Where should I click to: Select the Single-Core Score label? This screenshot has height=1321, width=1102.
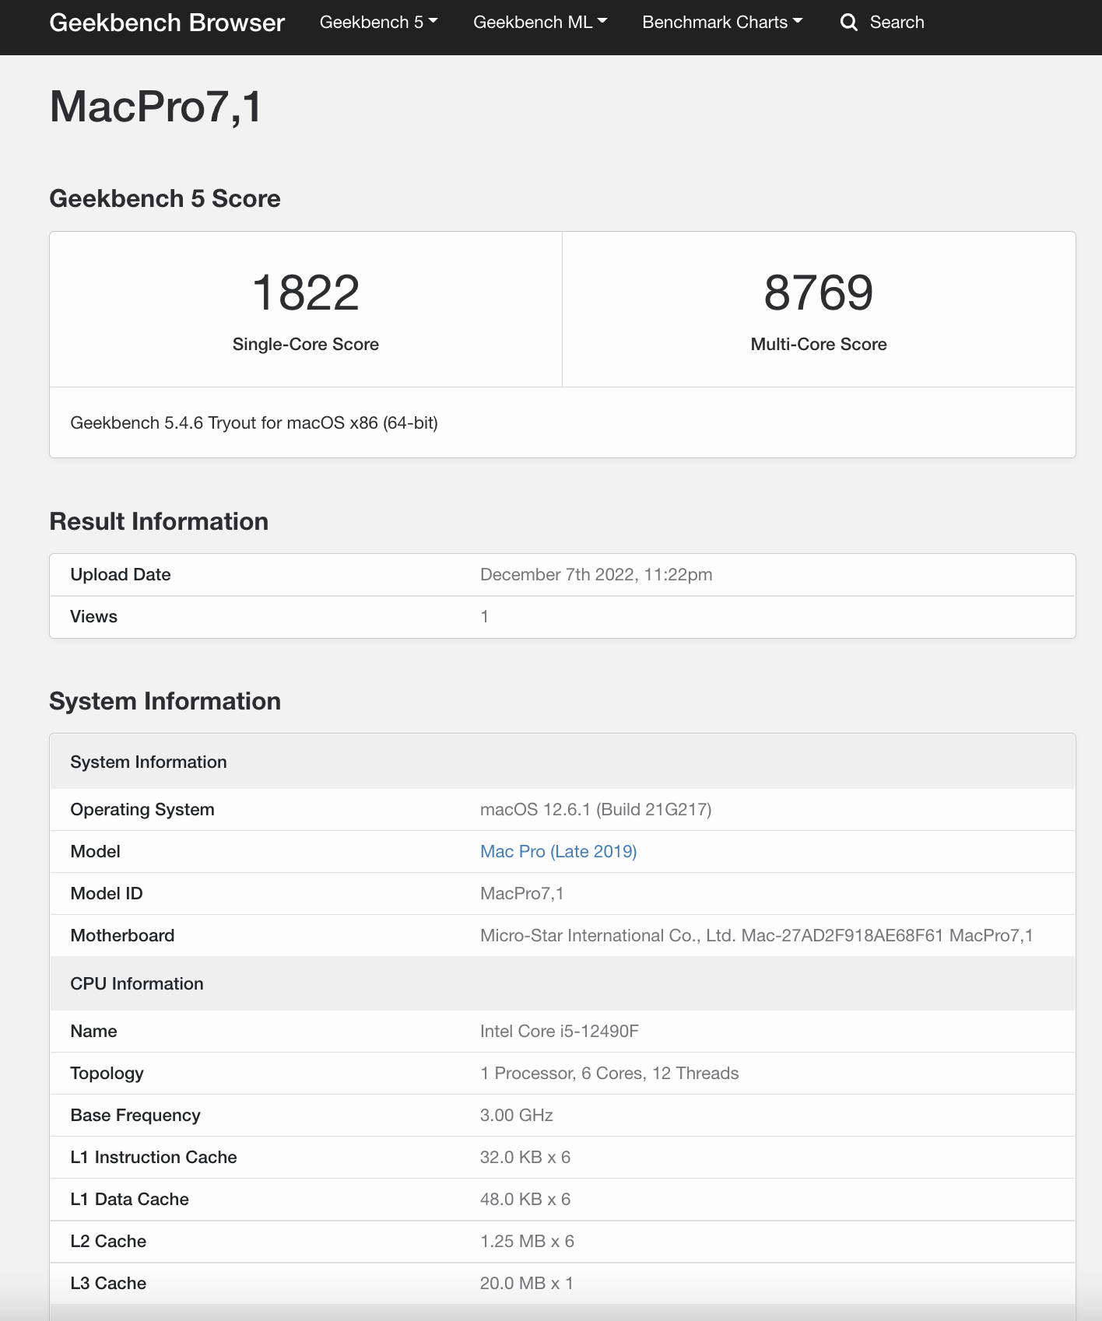[x=306, y=344]
